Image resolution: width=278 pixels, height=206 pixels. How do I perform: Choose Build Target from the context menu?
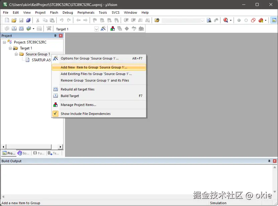coord(99,96)
